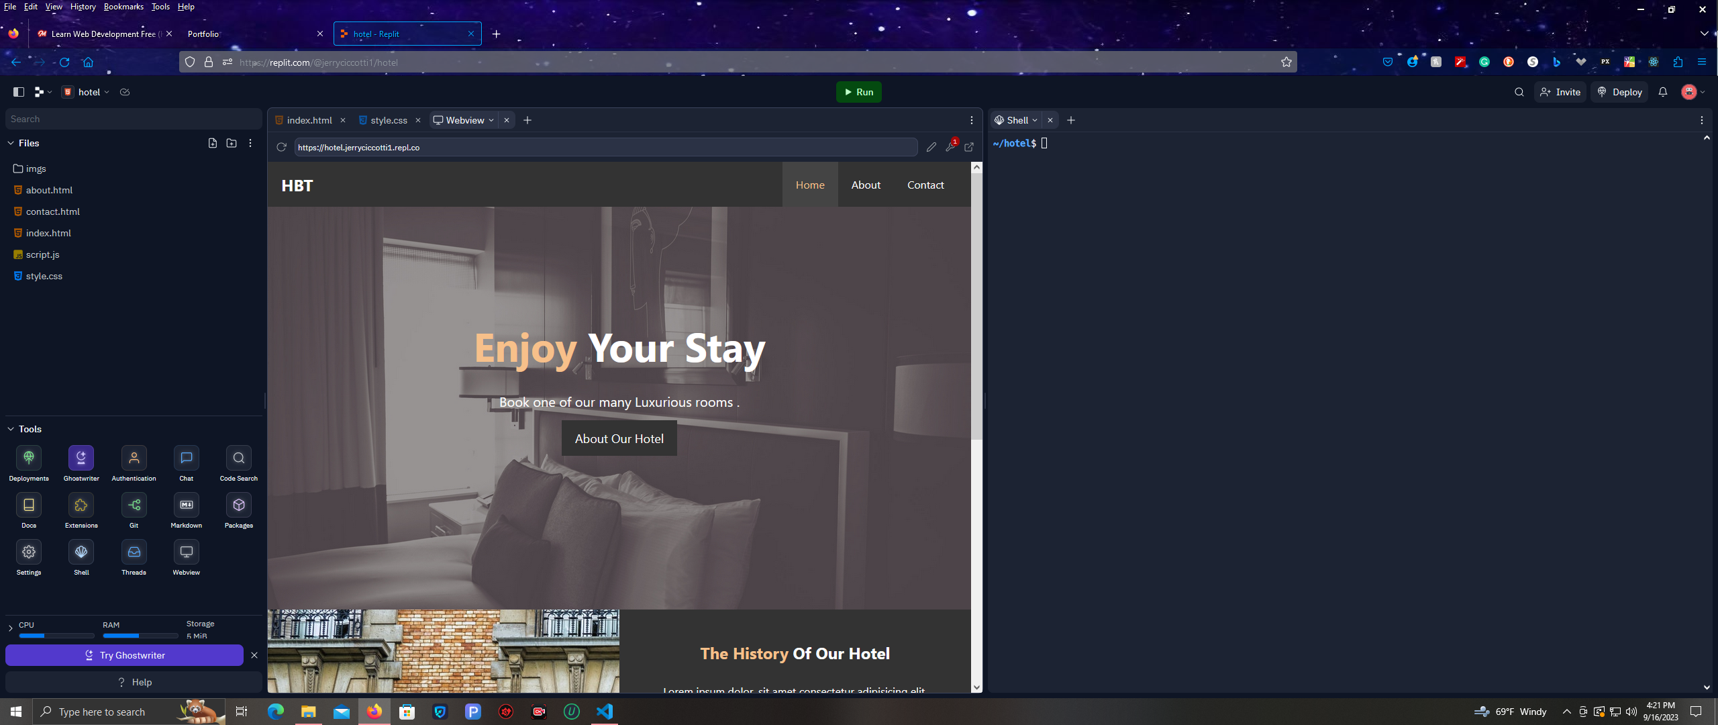Open the hotel repl name dropdown
Screen dimensions: 1718x725
point(89,92)
